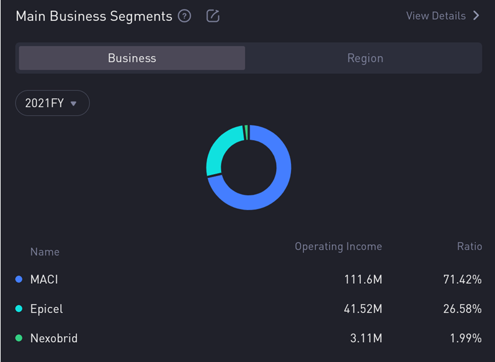This screenshot has height=362, width=495.
Task: Switch to the Region tab
Action: (x=365, y=58)
